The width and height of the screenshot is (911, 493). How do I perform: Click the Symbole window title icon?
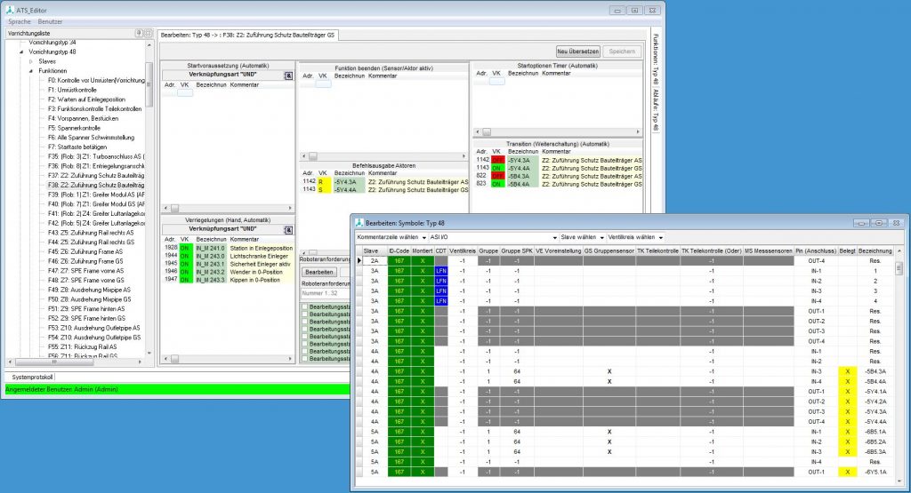[x=359, y=221]
